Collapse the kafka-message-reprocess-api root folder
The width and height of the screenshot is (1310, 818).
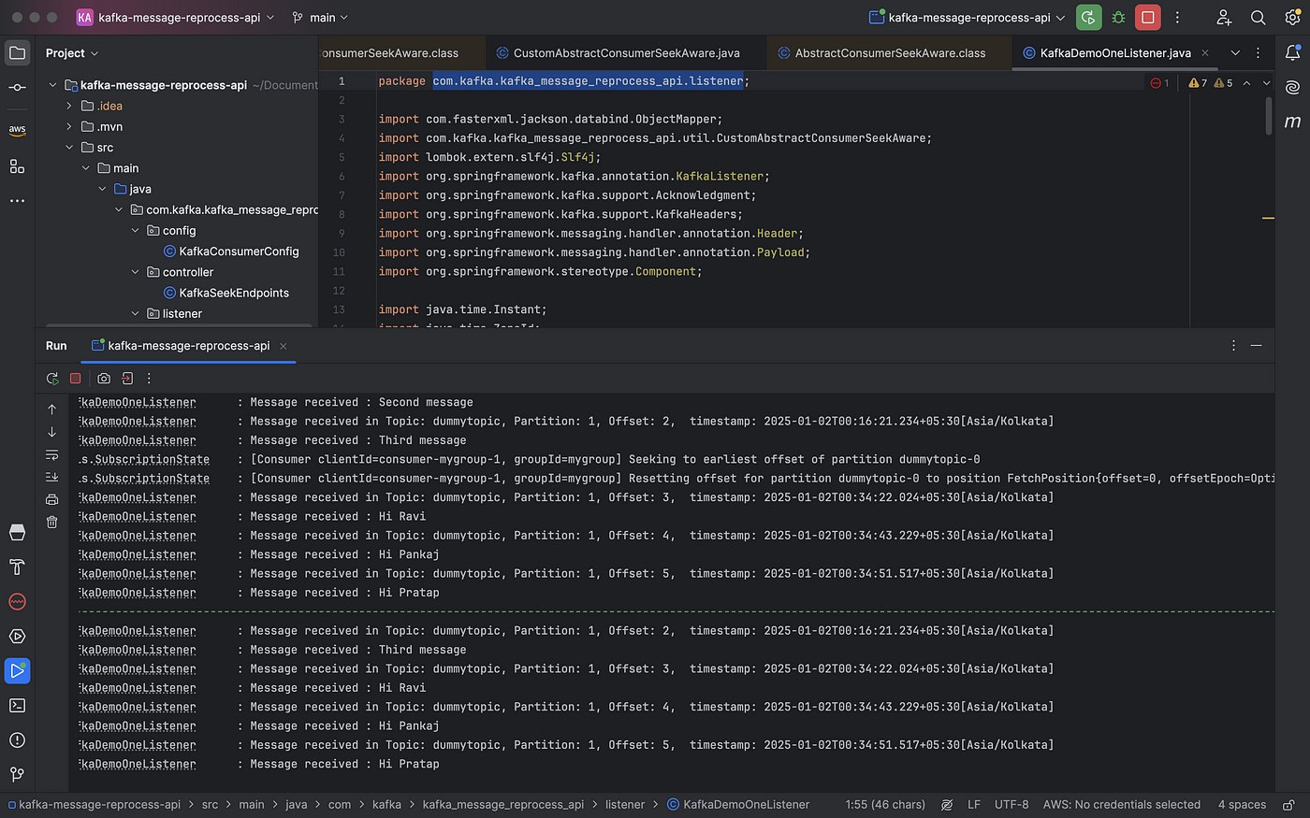pyautogui.click(x=52, y=85)
